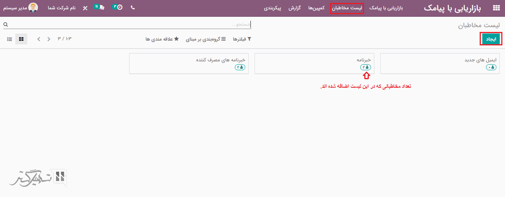Click the لیست مخاطبان breadcrumb title
The width and height of the screenshot is (505, 197).
point(478,25)
